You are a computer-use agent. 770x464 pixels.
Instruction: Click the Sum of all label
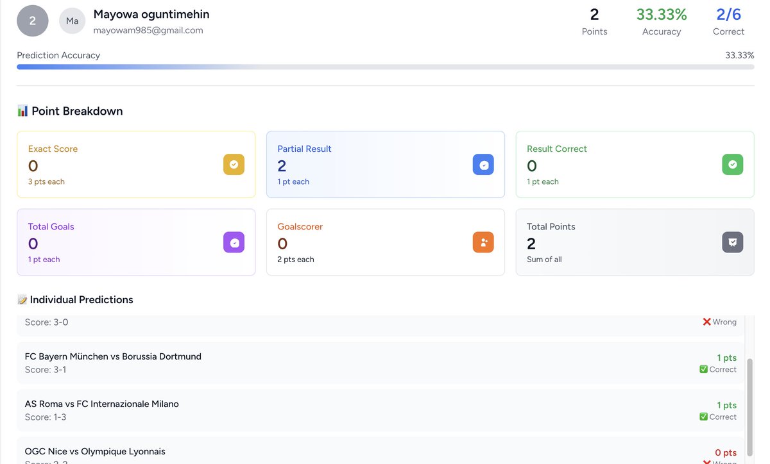click(x=544, y=260)
